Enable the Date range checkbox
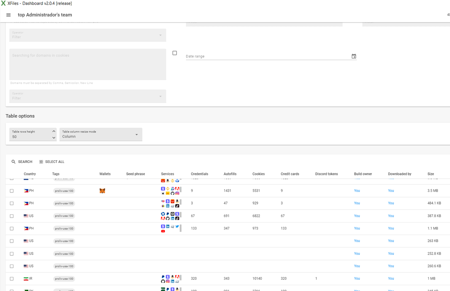The height and width of the screenshot is (291, 450). (175, 53)
